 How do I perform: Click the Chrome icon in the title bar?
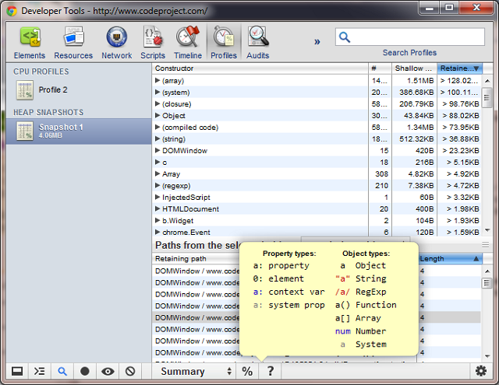coord(12,12)
